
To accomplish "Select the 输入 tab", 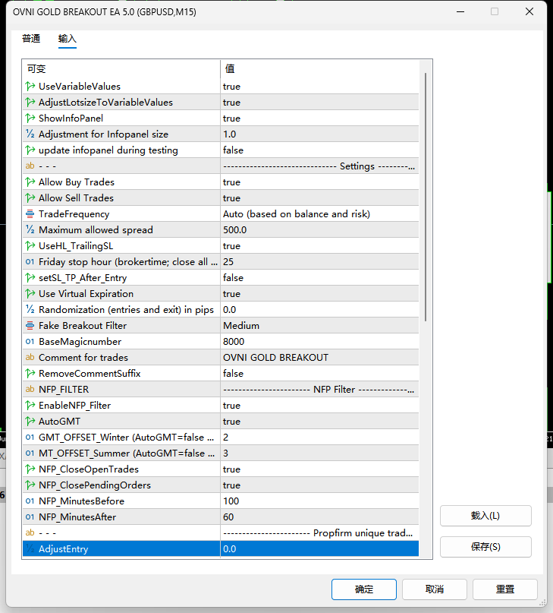I will click(68, 38).
